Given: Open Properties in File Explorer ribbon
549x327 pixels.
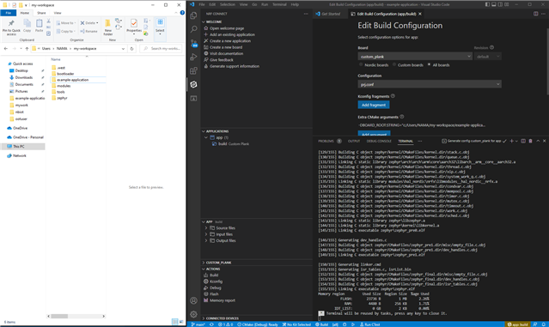Looking at the screenshot, I should coord(134,27).
